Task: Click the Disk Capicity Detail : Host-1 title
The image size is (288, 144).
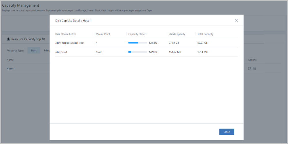Action: point(73,20)
